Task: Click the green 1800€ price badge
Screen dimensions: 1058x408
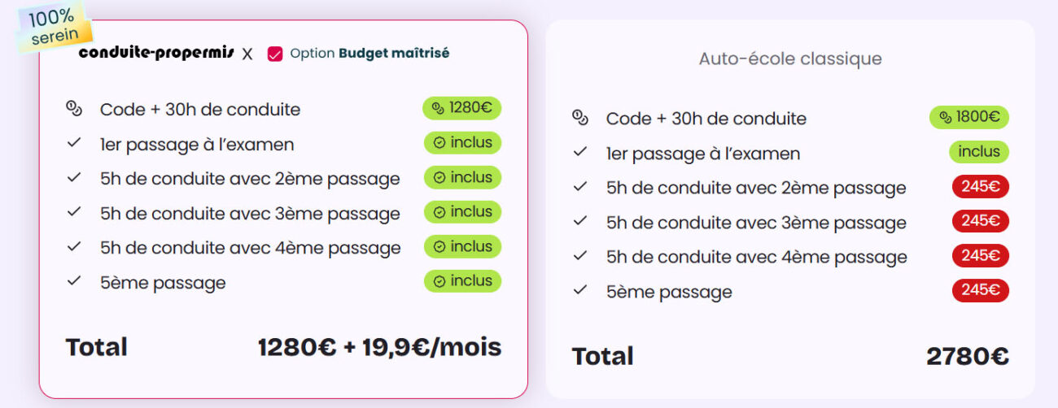Action: pyautogui.click(x=968, y=117)
